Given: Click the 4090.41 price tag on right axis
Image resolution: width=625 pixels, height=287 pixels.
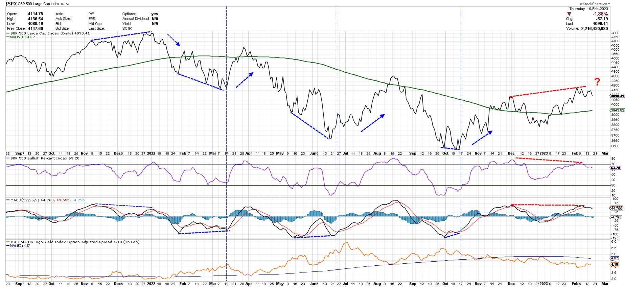Looking at the screenshot, I should click(x=617, y=96).
